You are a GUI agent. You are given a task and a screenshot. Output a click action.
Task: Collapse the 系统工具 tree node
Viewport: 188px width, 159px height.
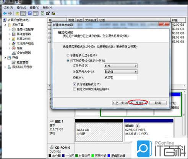pyautogui.click(x=5, y=25)
